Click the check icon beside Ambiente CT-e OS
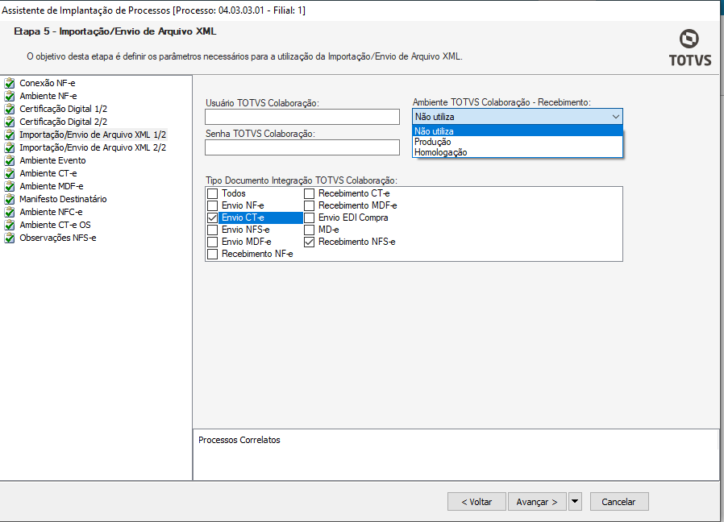Viewport: 724px width, 522px height. coord(9,226)
